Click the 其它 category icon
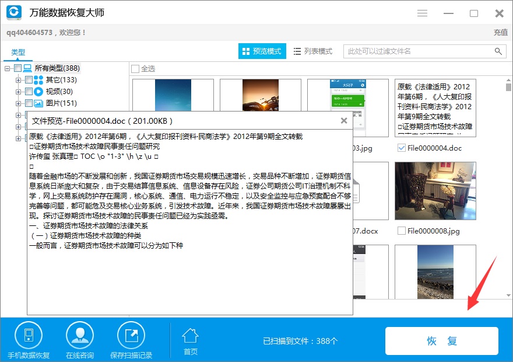513x362 pixels. [38, 80]
